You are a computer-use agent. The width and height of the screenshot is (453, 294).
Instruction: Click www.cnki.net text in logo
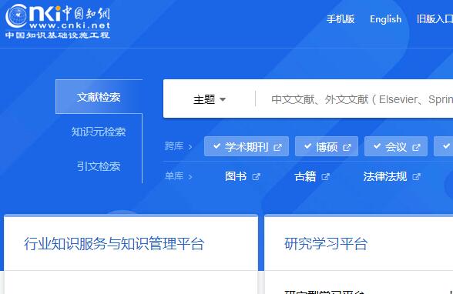coord(70,25)
